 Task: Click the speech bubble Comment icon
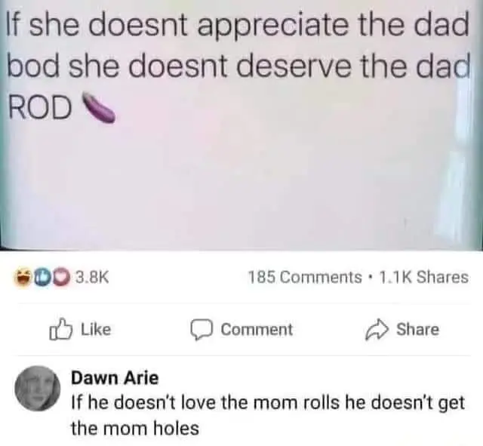click(x=202, y=330)
